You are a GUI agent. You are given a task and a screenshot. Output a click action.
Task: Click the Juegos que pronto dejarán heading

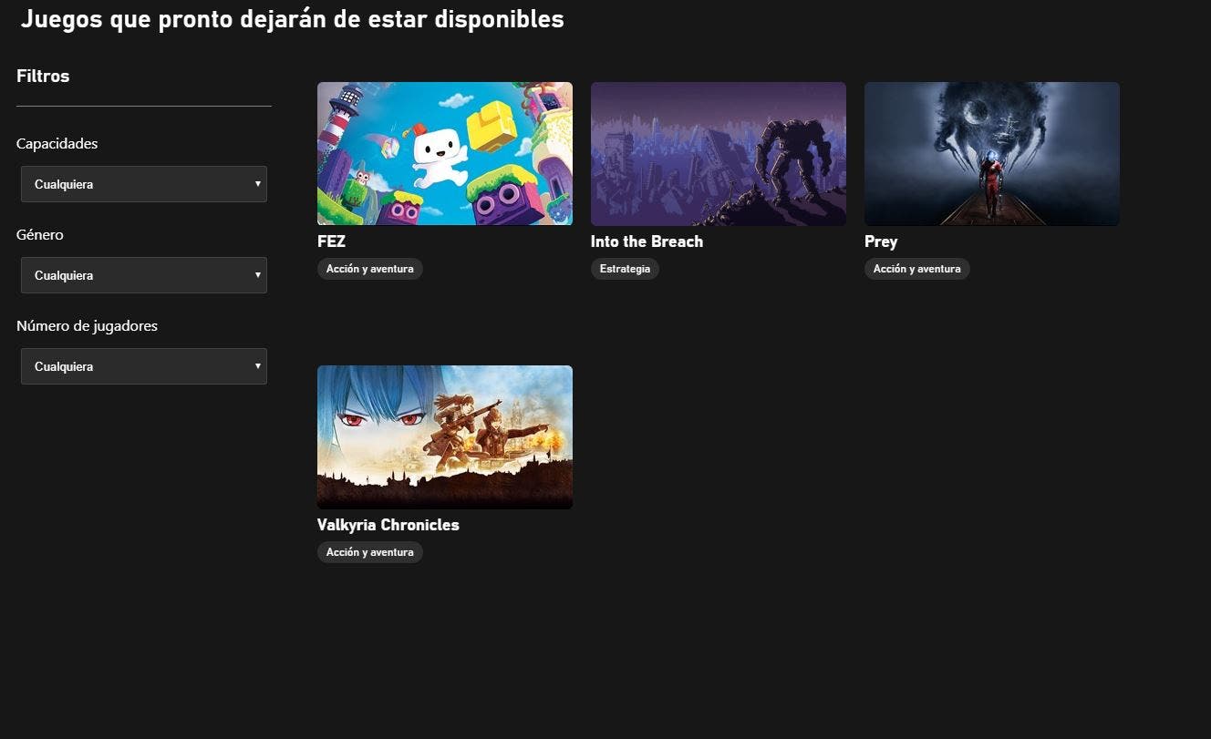coord(292,18)
